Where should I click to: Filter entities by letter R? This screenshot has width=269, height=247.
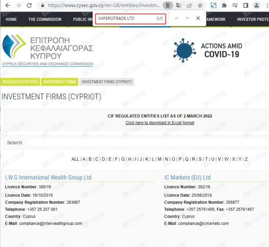pos(194,159)
